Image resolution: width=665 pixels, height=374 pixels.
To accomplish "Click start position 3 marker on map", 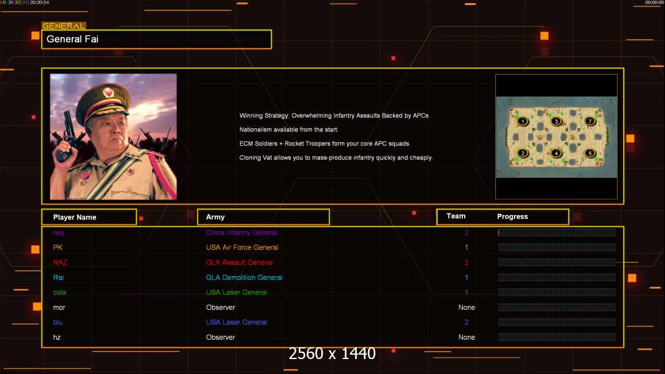I will pos(556,121).
